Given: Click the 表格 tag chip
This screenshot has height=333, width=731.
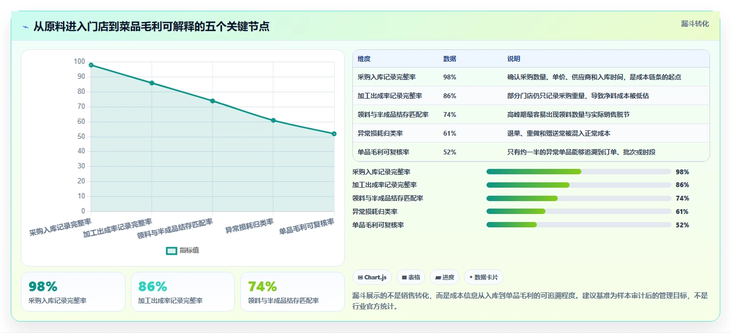Looking at the screenshot, I should (411, 277).
